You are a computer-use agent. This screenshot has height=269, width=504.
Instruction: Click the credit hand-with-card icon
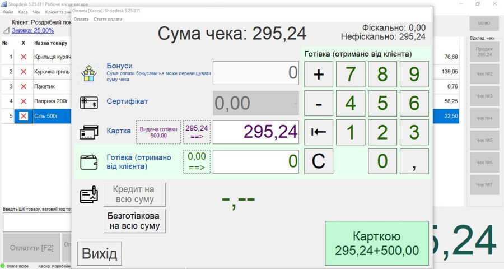(x=89, y=195)
